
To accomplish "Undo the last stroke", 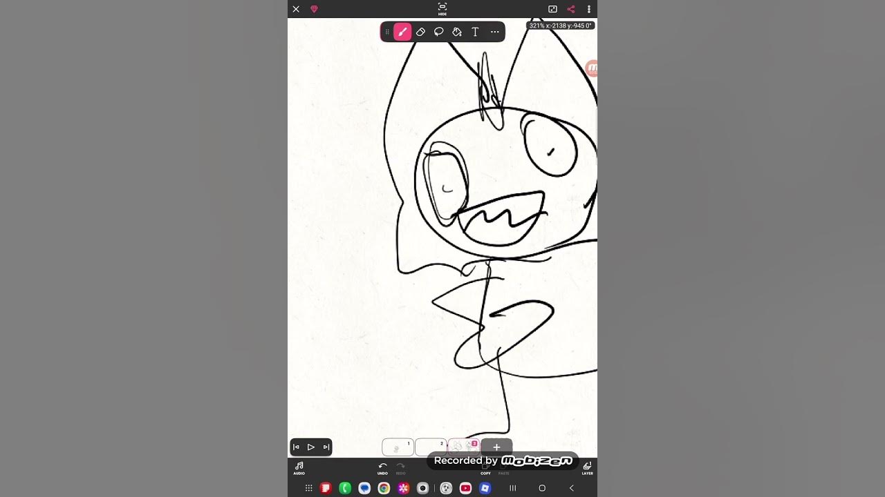I will tap(382, 468).
